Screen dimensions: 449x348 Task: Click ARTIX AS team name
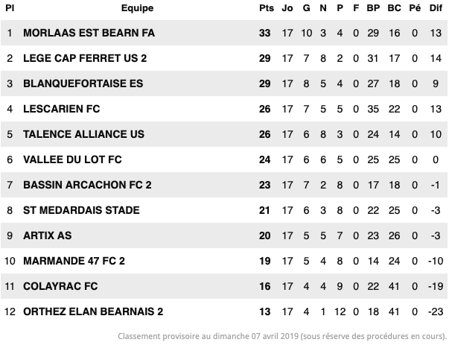click(x=47, y=235)
